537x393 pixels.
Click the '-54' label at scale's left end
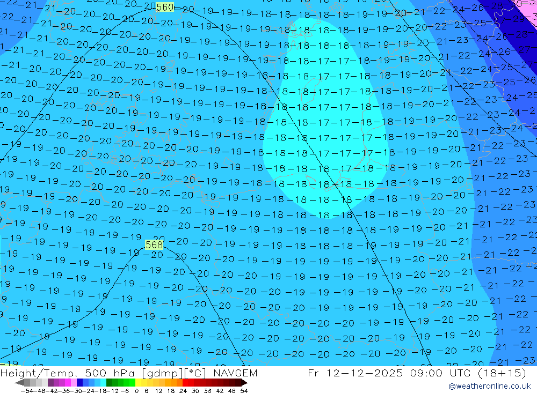(27, 391)
